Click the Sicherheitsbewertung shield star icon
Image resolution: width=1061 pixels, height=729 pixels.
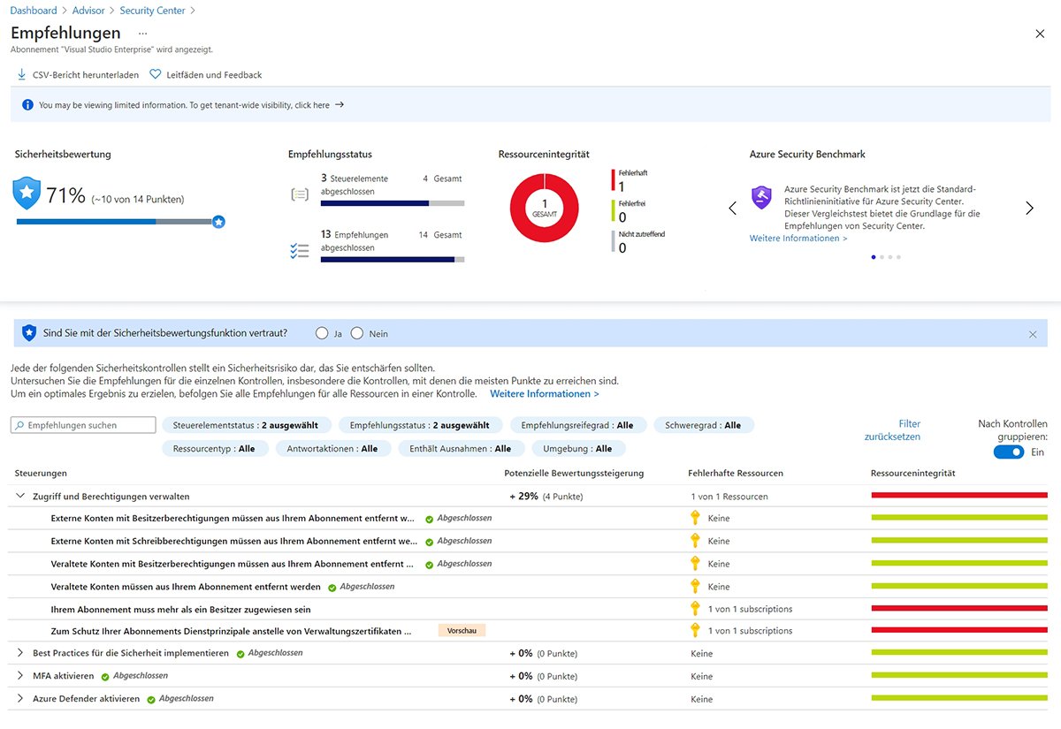click(27, 193)
